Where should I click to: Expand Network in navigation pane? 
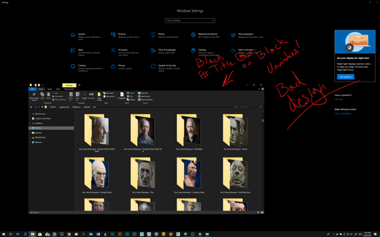coord(30,142)
